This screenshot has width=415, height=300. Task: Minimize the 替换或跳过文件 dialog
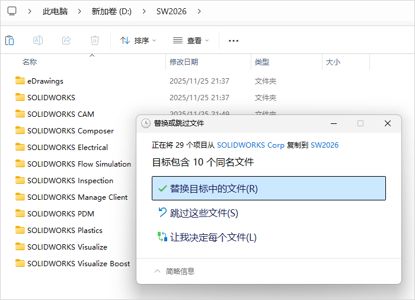coord(334,123)
